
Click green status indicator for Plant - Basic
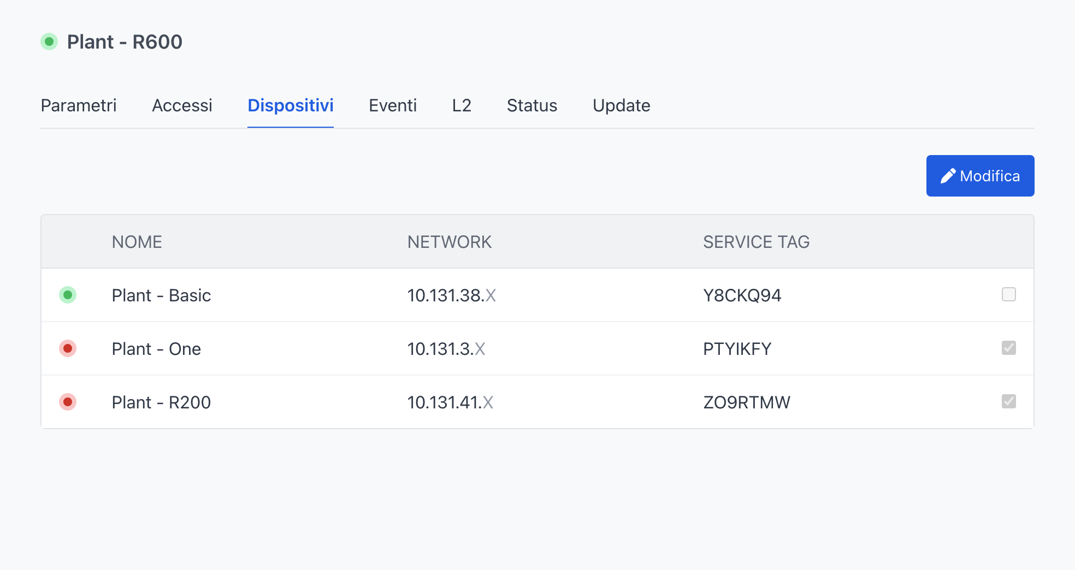68,295
